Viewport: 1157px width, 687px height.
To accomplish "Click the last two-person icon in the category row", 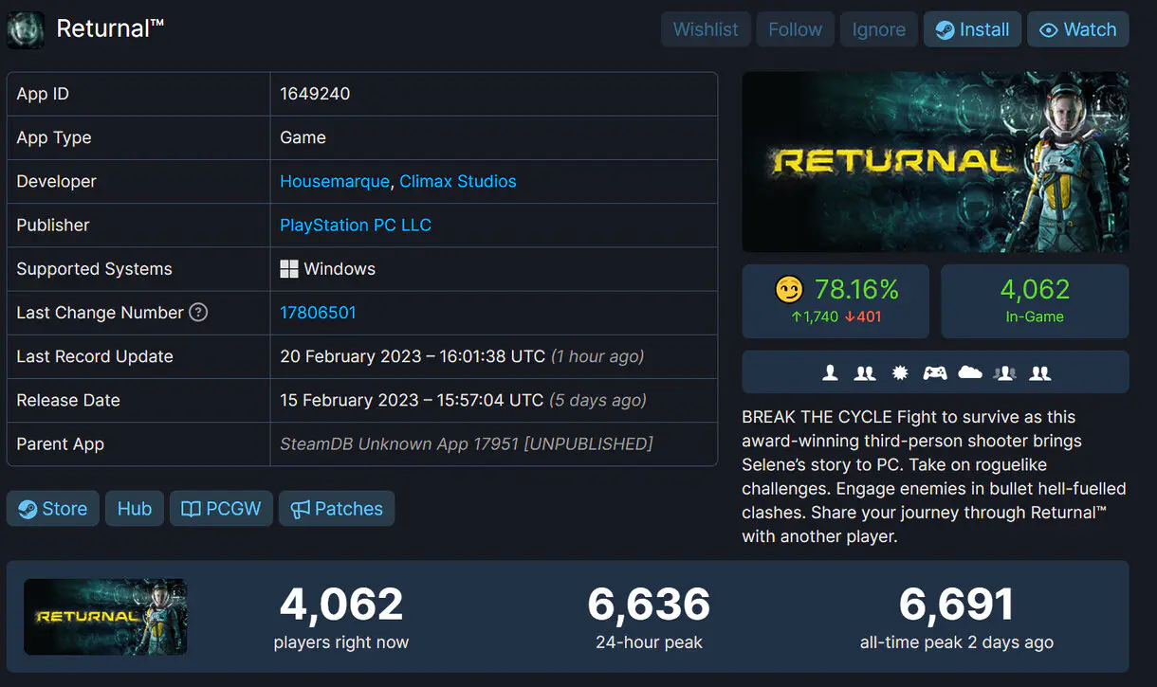I will point(1040,372).
